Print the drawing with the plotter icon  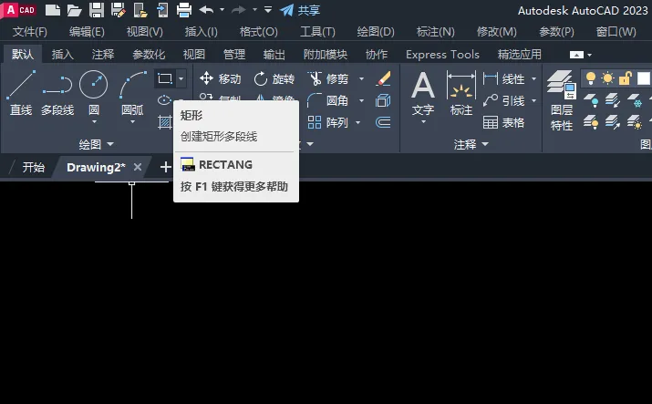point(184,10)
